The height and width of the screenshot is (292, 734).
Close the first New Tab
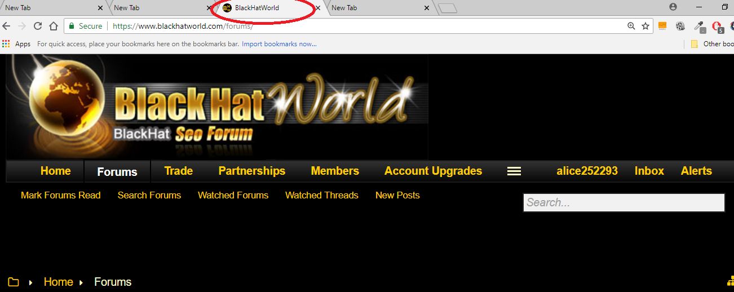[100, 8]
